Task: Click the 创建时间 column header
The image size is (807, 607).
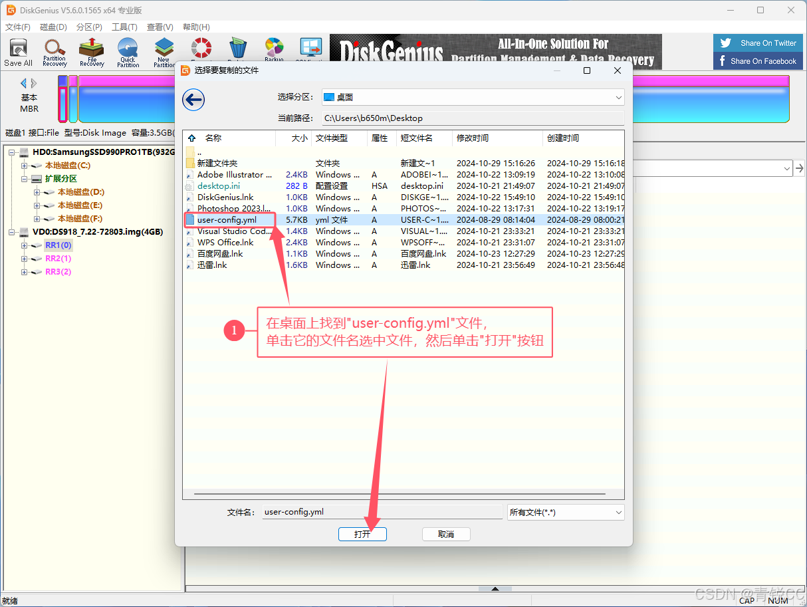Action: point(584,138)
